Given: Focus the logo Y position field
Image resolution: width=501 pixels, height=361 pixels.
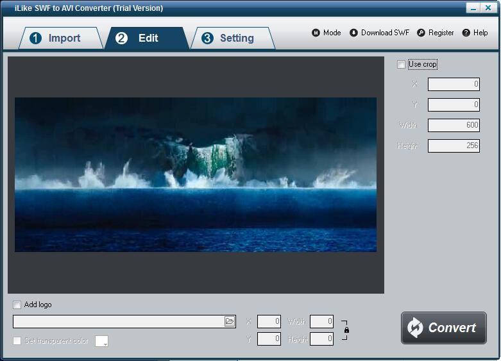Looking at the screenshot, I should (269, 339).
